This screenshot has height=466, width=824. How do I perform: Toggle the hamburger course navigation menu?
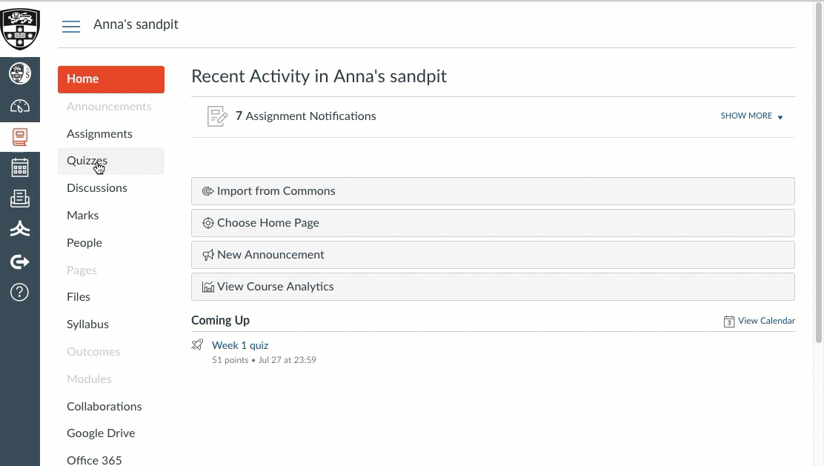(x=71, y=27)
